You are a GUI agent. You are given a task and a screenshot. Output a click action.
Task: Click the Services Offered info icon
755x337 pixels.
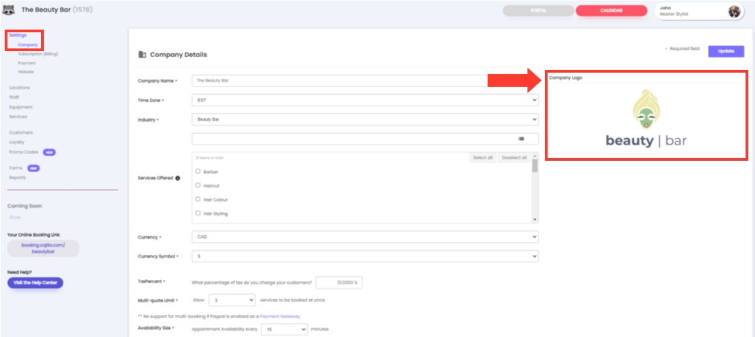point(178,178)
